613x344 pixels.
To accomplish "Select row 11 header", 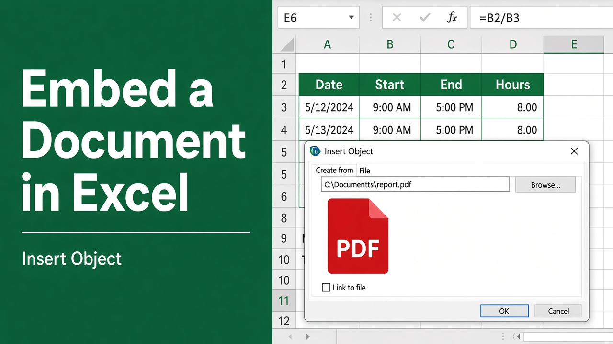I will pyautogui.click(x=284, y=301).
